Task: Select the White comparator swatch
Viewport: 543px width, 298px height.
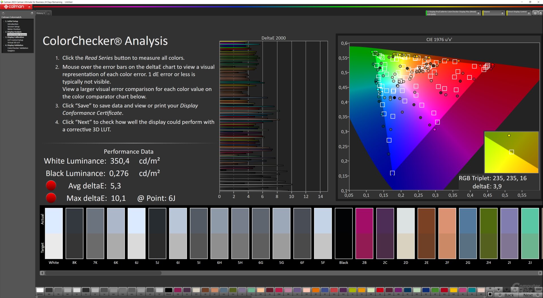Action: pos(54,233)
